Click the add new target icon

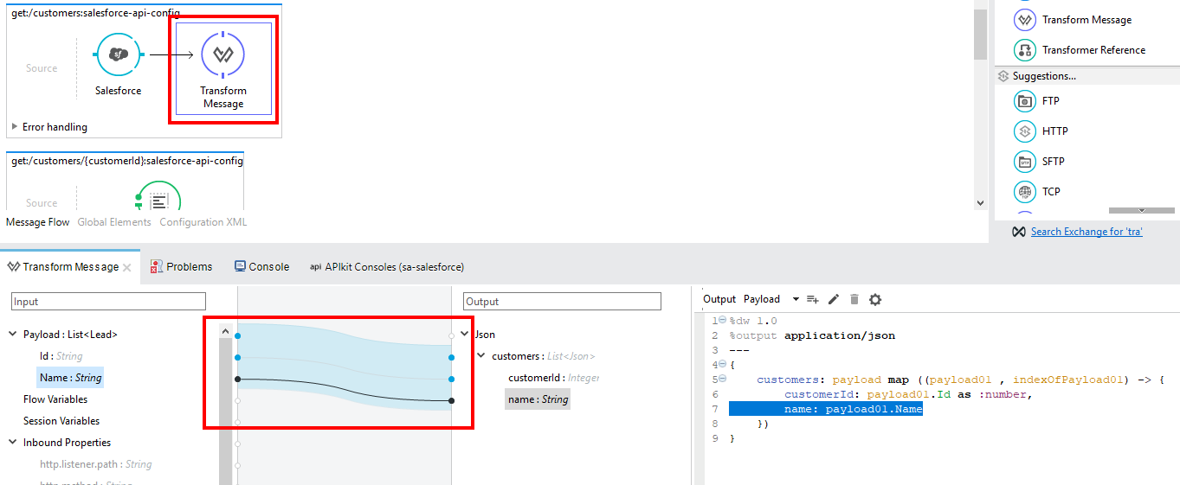(x=813, y=299)
